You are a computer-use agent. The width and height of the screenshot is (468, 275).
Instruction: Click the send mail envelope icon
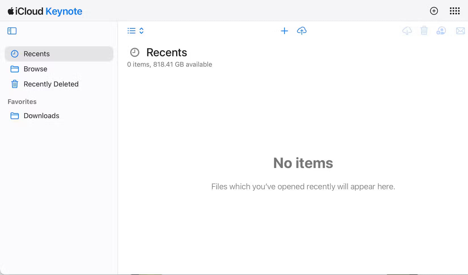(460, 31)
